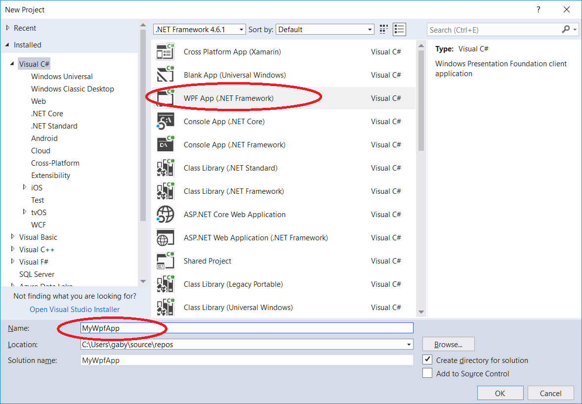Expand the Visual Basic node
The height and width of the screenshot is (404, 582).
point(13,237)
